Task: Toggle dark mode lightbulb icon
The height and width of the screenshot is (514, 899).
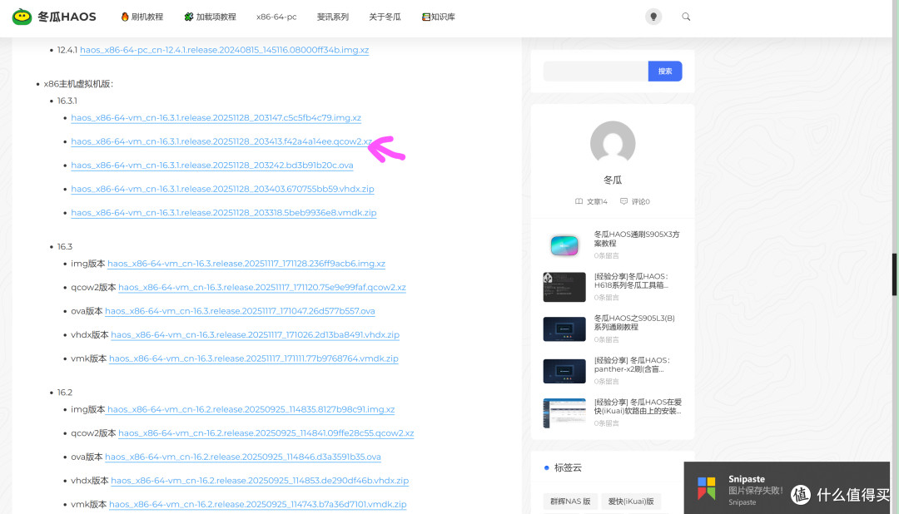Action: click(653, 17)
